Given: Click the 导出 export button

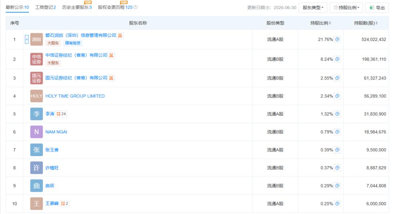Looking at the screenshot, I should (377, 8).
